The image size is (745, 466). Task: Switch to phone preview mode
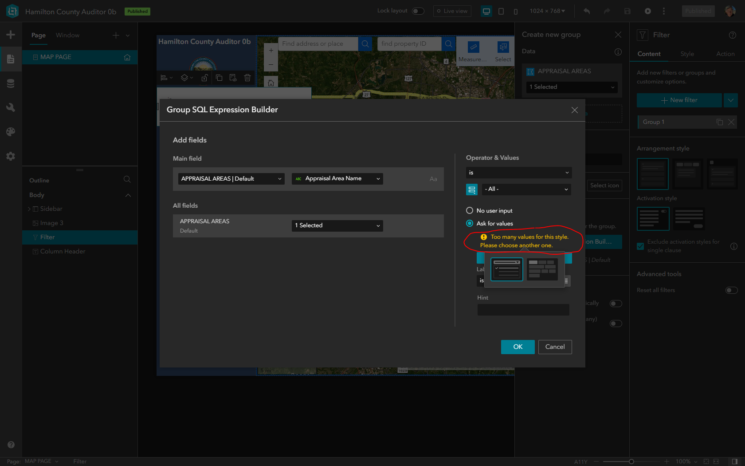point(516,12)
